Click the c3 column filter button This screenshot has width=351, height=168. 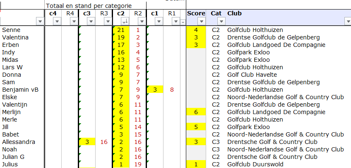(x=91, y=22)
